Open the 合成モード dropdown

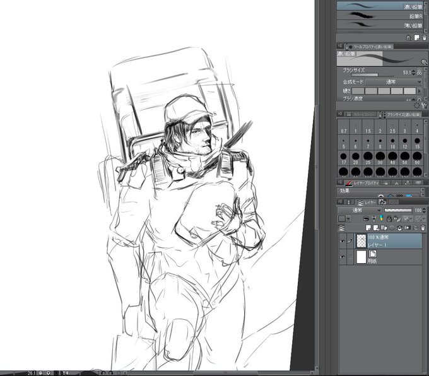point(394,82)
